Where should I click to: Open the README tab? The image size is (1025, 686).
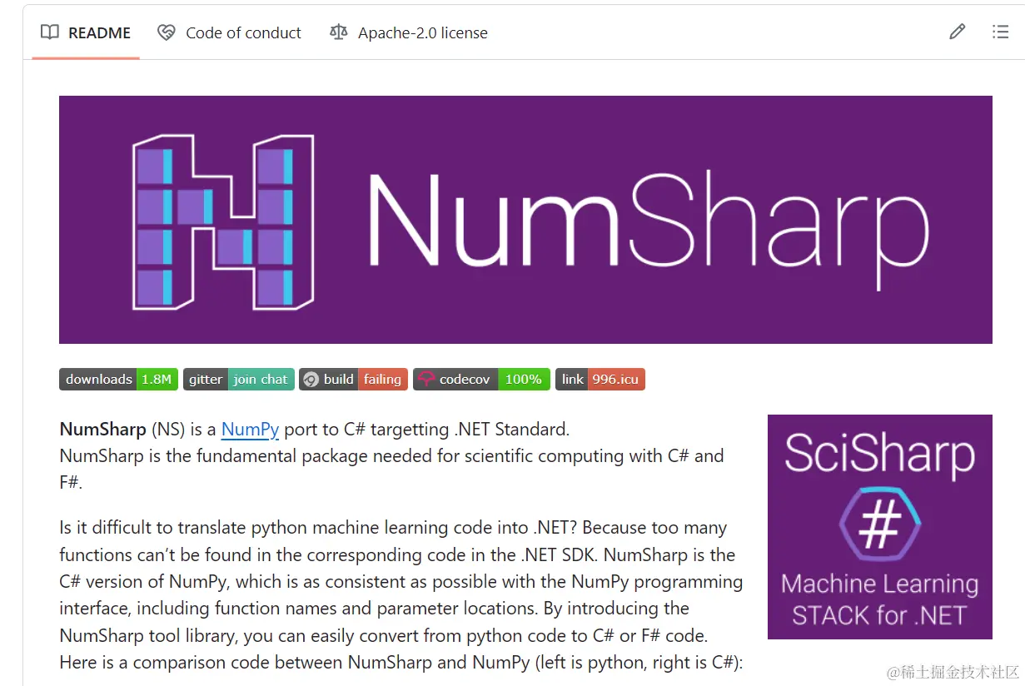point(86,33)
